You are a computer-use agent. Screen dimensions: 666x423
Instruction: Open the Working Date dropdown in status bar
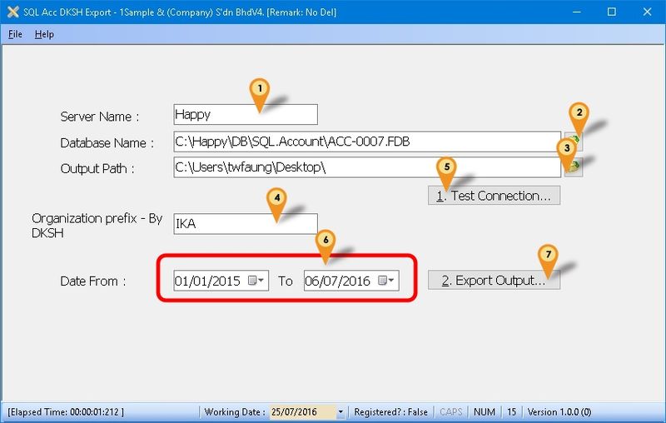(x=340, y=412)
